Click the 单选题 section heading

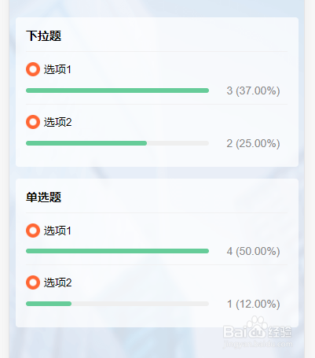[44, 197]
